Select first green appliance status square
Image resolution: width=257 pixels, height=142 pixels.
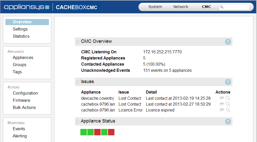pos(84,132)
